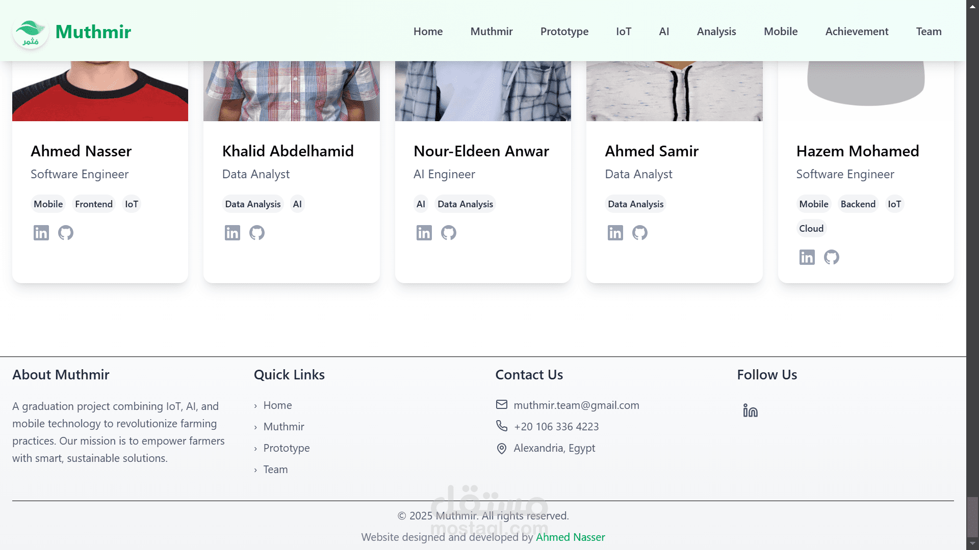
Task: Open Nour-Eldeen Anwar's LinkedIn icon
Action: 424,233
